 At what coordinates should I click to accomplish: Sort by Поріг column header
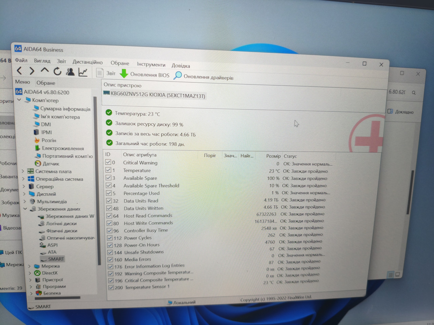click(210, 155)
